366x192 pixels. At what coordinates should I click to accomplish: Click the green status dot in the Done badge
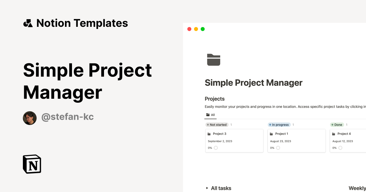(x=332, y=125)
